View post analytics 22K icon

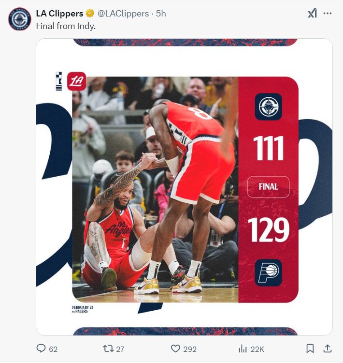[243, 348]
